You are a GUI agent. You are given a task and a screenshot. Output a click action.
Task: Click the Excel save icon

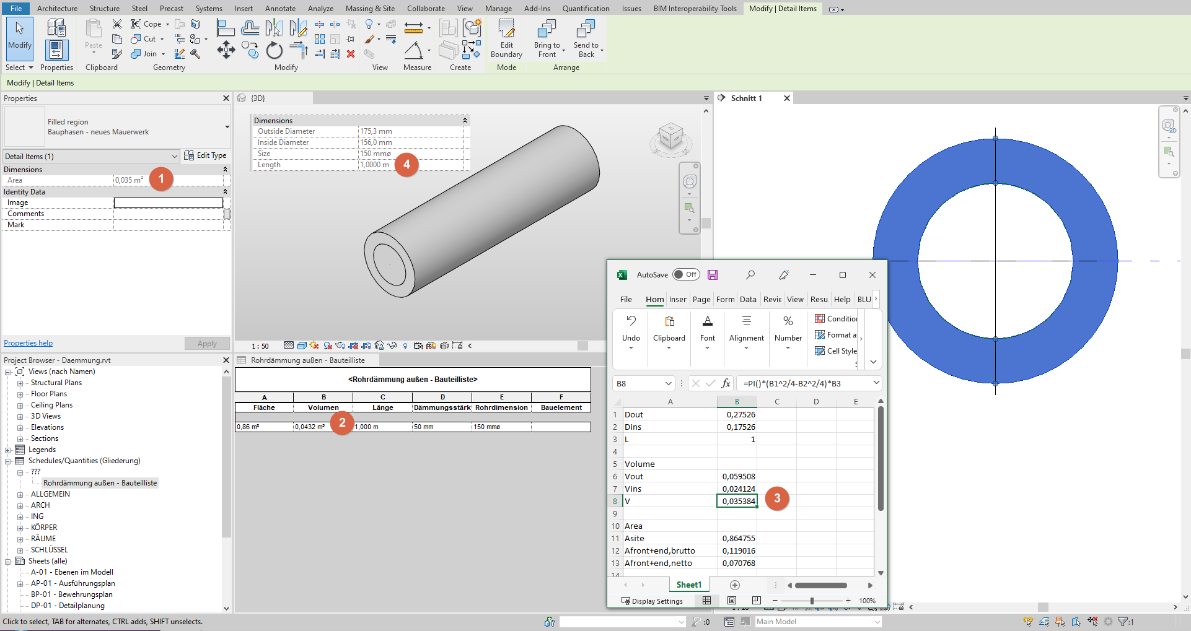pos(713,275)
